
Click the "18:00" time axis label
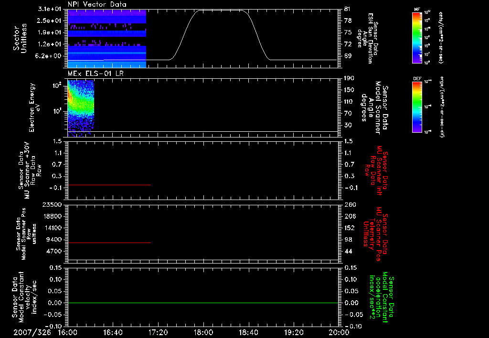203,333
